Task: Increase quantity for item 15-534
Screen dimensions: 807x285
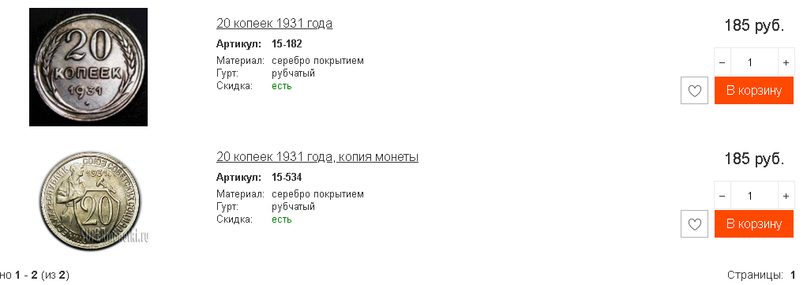Action: (786, 196)
